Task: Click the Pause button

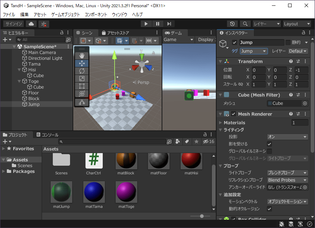Action: click(x=157, y=24)
